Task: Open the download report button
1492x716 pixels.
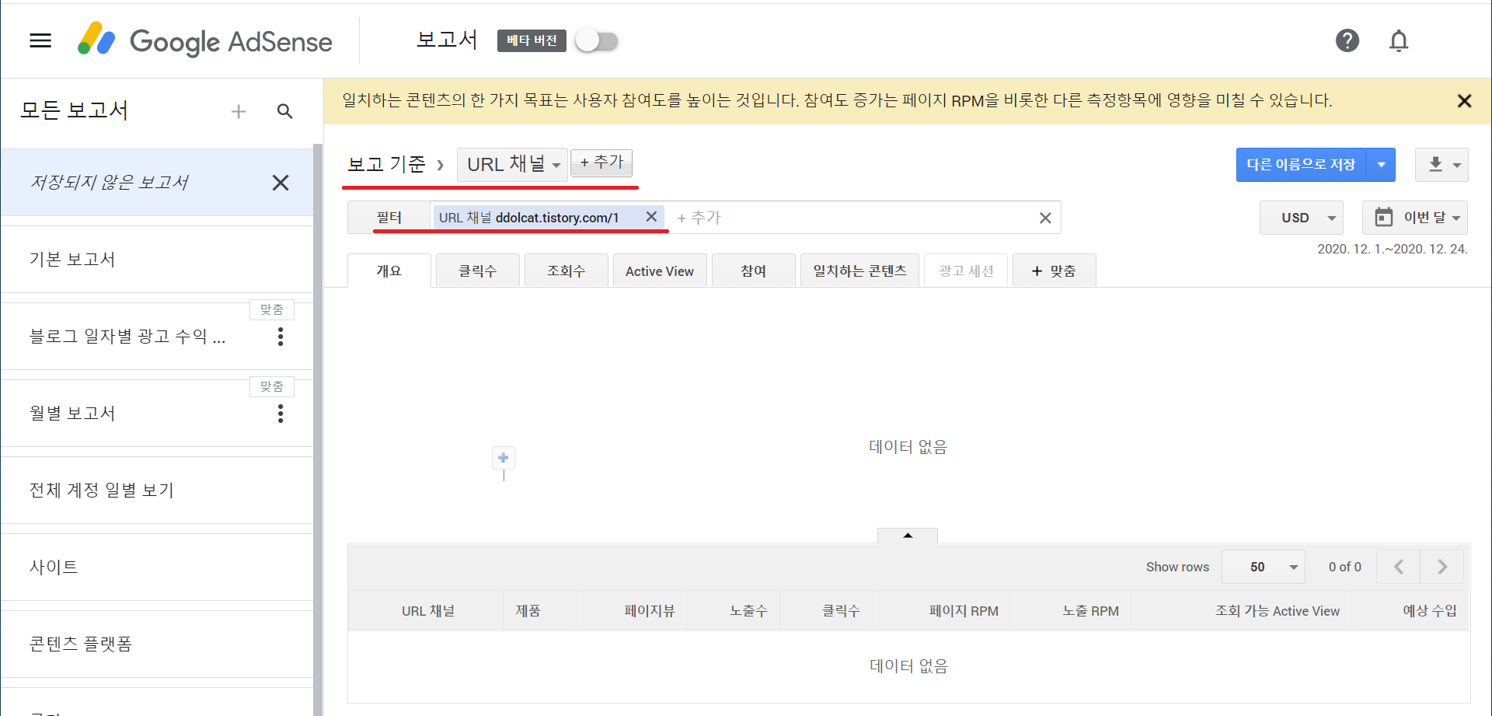Action: 1441,165
